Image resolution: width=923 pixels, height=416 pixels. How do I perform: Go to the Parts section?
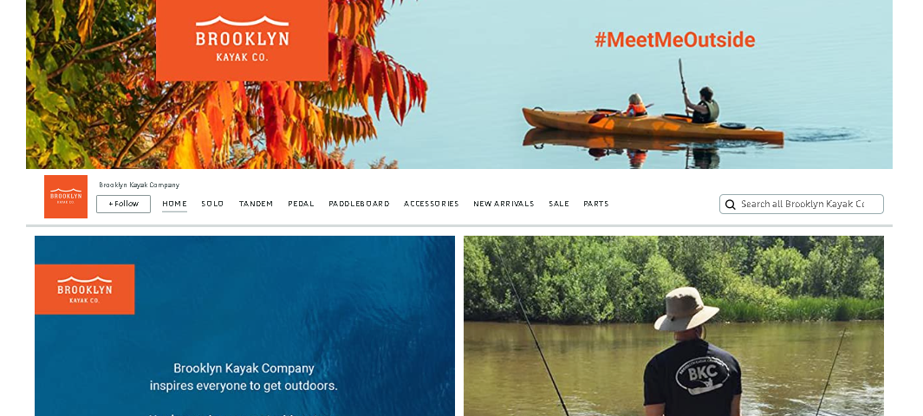[x=595, y=204]
